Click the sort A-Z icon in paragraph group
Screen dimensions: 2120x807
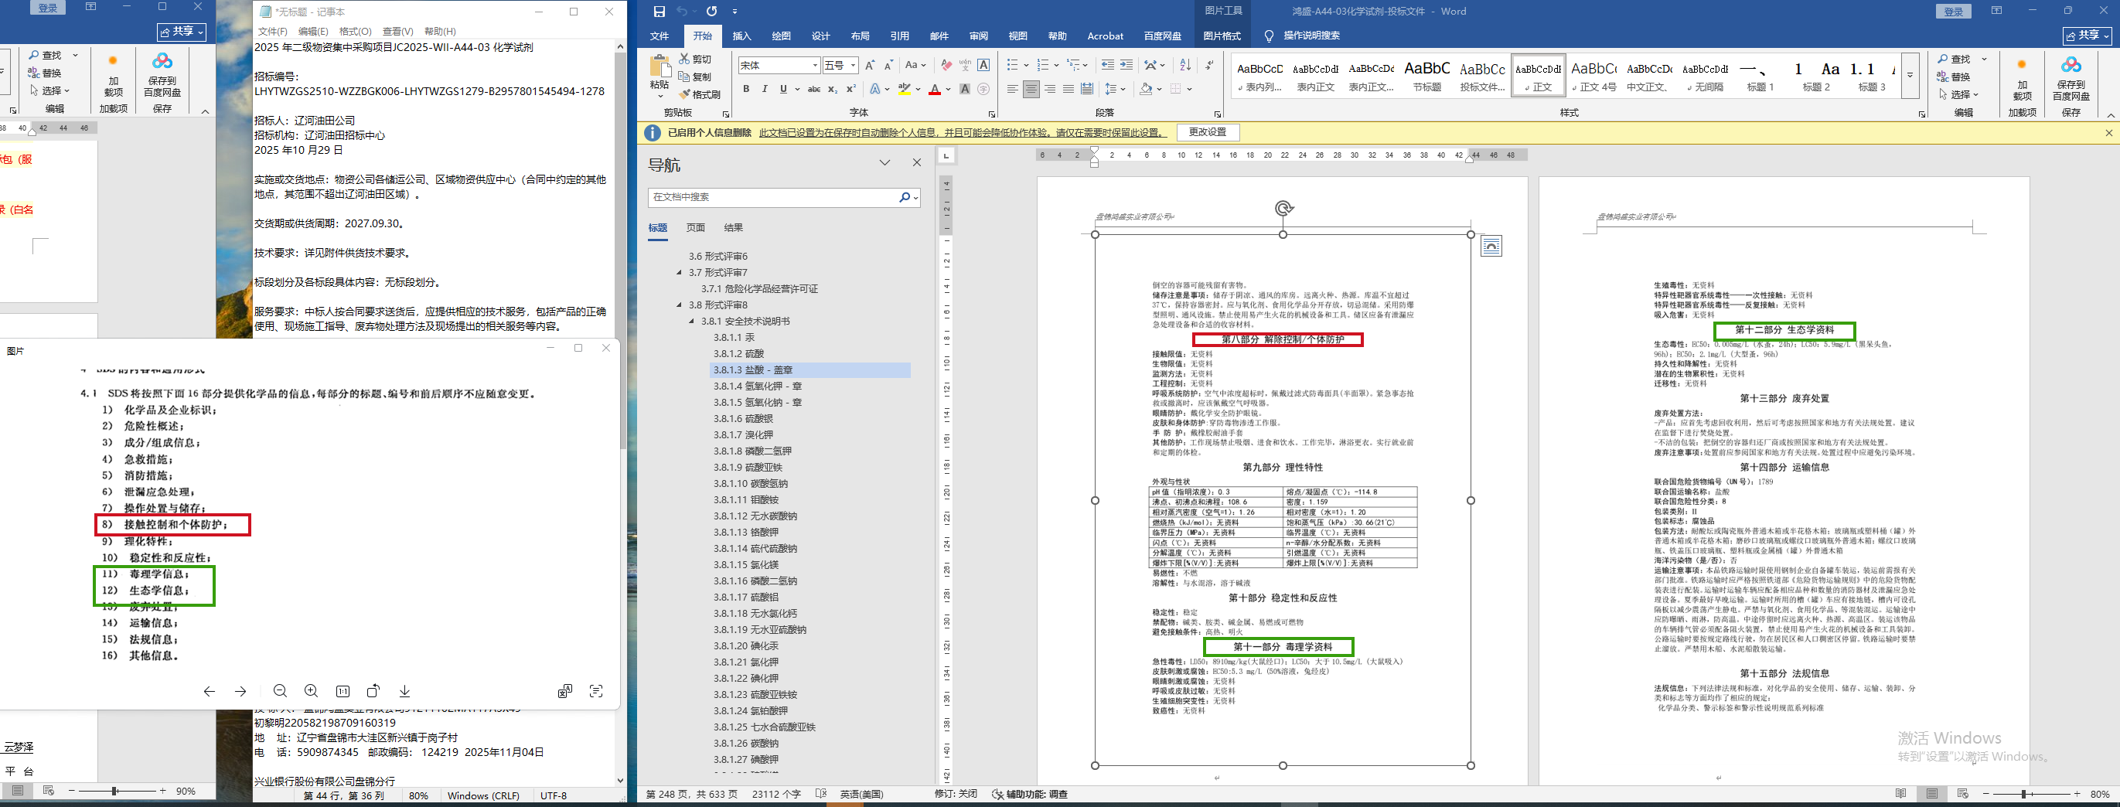click(x=1185, y=65)
